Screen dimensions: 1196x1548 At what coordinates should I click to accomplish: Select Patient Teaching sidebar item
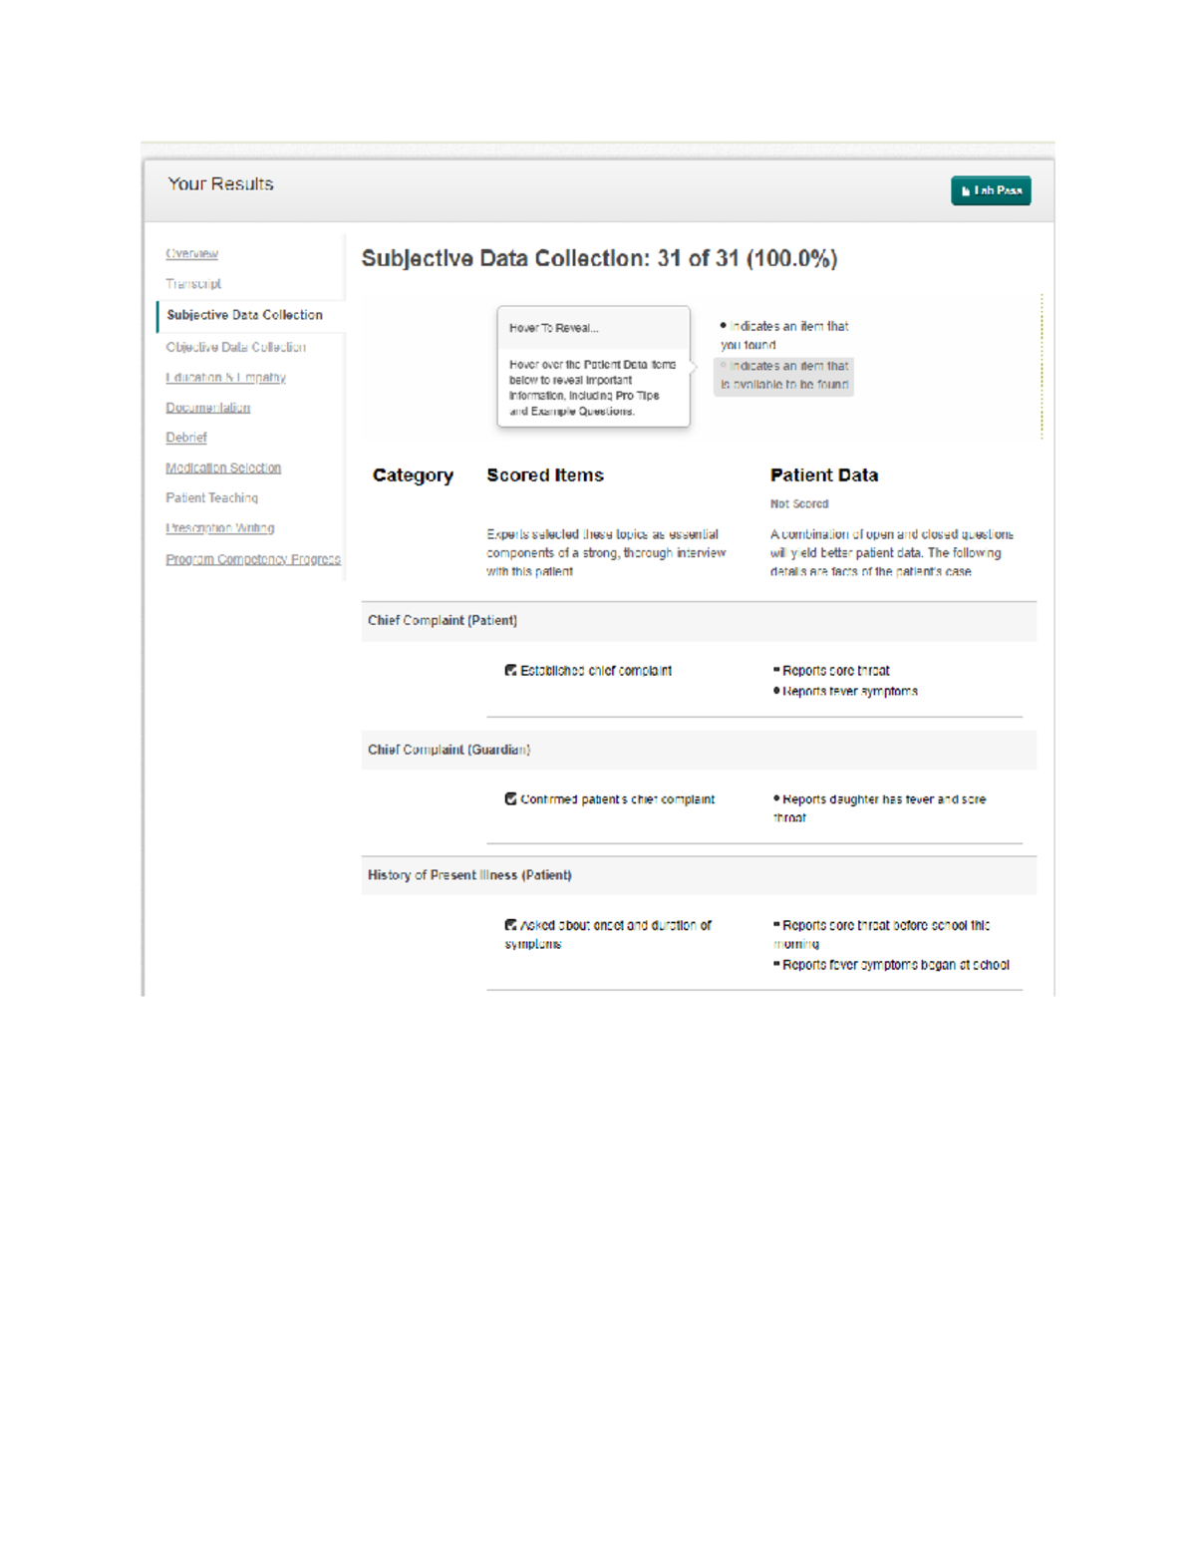(211, 498)
